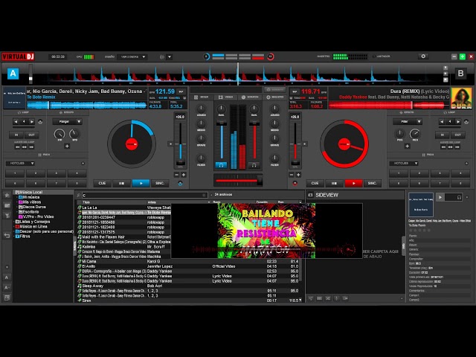This screenshot has width=476, height=357.
Task: Click the deck B loop halve arrow
Action: pos(442,122)
